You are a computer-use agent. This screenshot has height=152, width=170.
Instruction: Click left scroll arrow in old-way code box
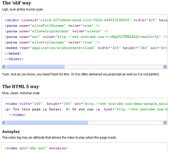pyautogui.click(x=4, y=67)
